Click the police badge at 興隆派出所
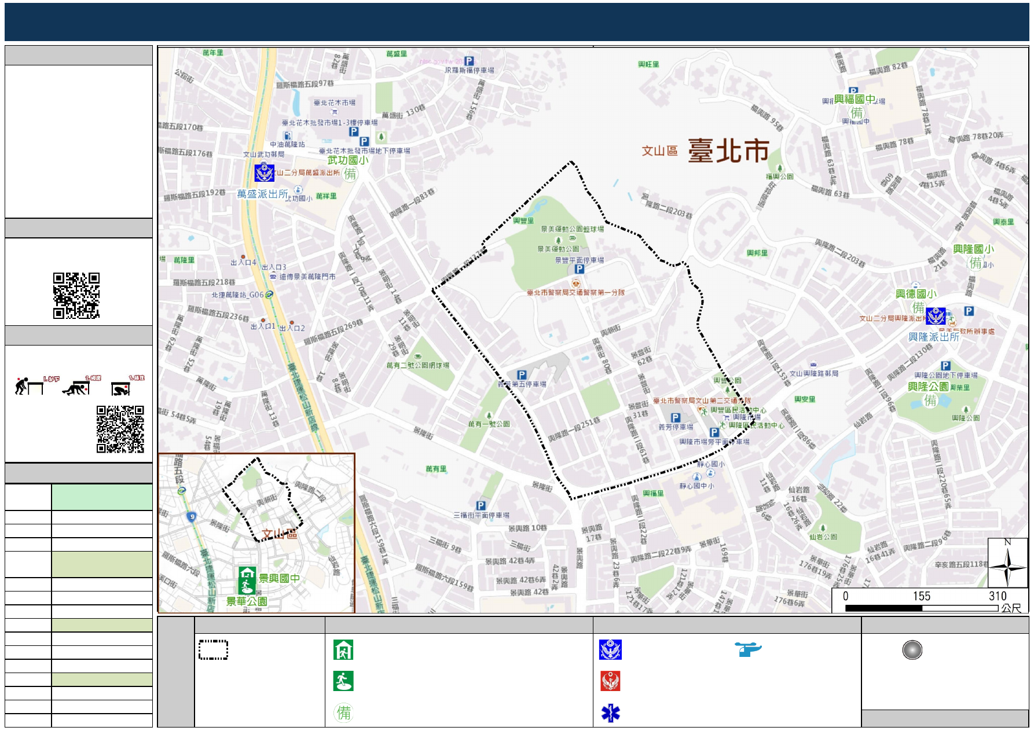Screen dimensions: 1034x731 click(x=936, y=316)
